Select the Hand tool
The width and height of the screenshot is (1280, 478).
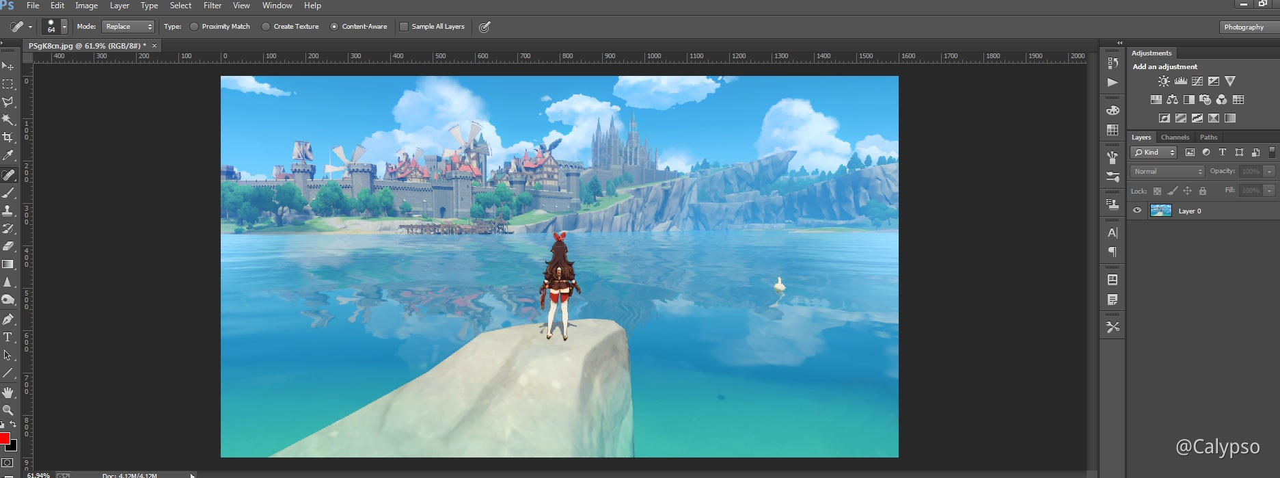[8, 393]
